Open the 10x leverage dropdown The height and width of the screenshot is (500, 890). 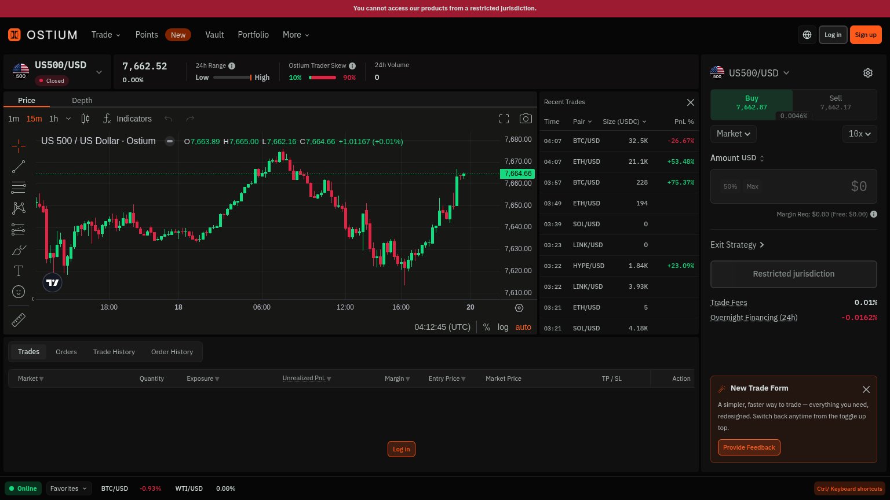860,134
